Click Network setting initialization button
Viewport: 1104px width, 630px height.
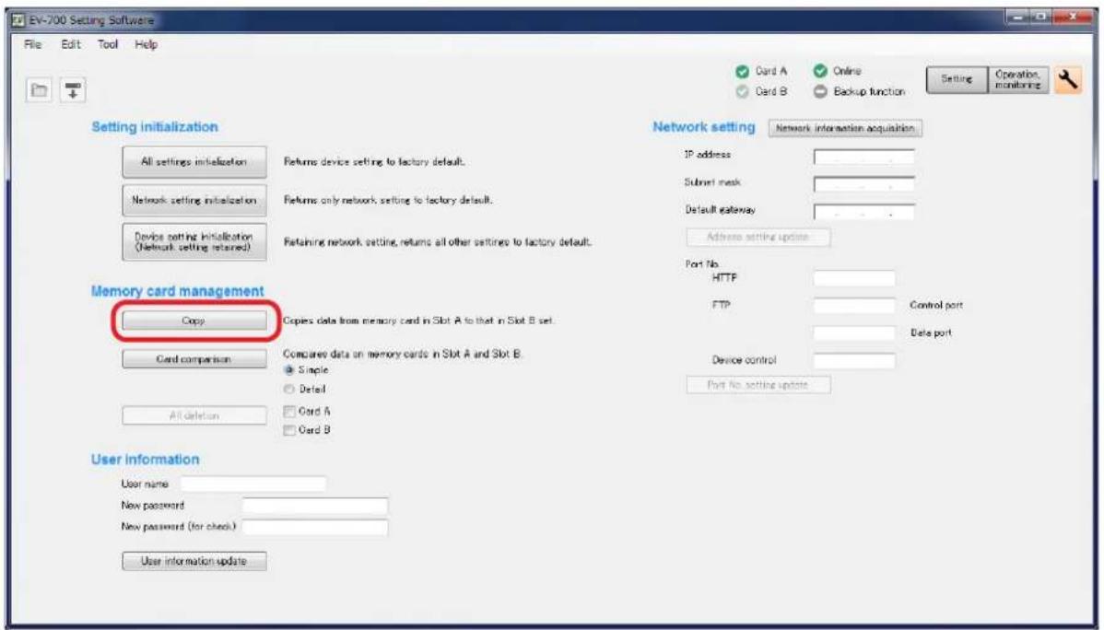(x=194, y=201)
